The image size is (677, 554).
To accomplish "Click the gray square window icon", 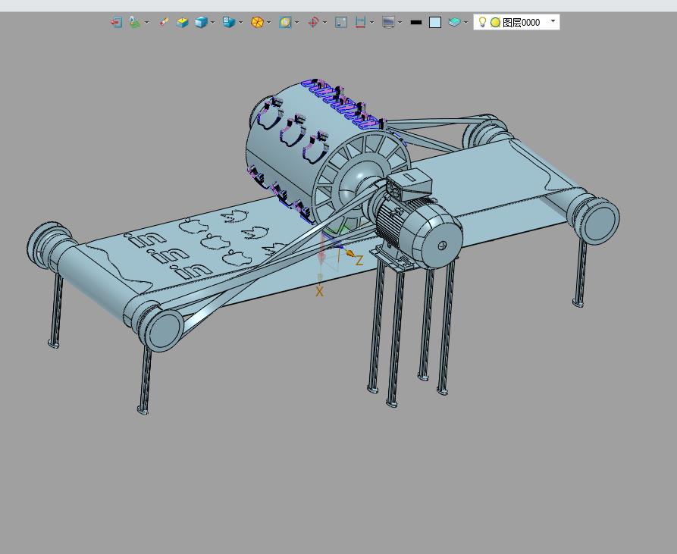I will [341, 23].
